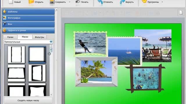Screen dimensions: 186x104
Task: Click the Создать новую маску button
Action: click(28, 100)
